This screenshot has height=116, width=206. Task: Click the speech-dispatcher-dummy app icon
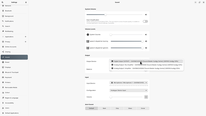coord(88,41)
